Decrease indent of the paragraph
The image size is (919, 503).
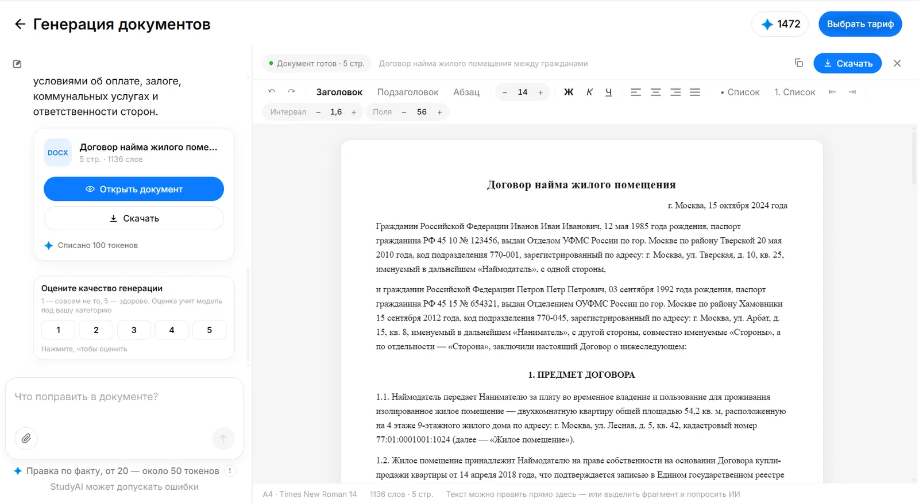[832, 92]
